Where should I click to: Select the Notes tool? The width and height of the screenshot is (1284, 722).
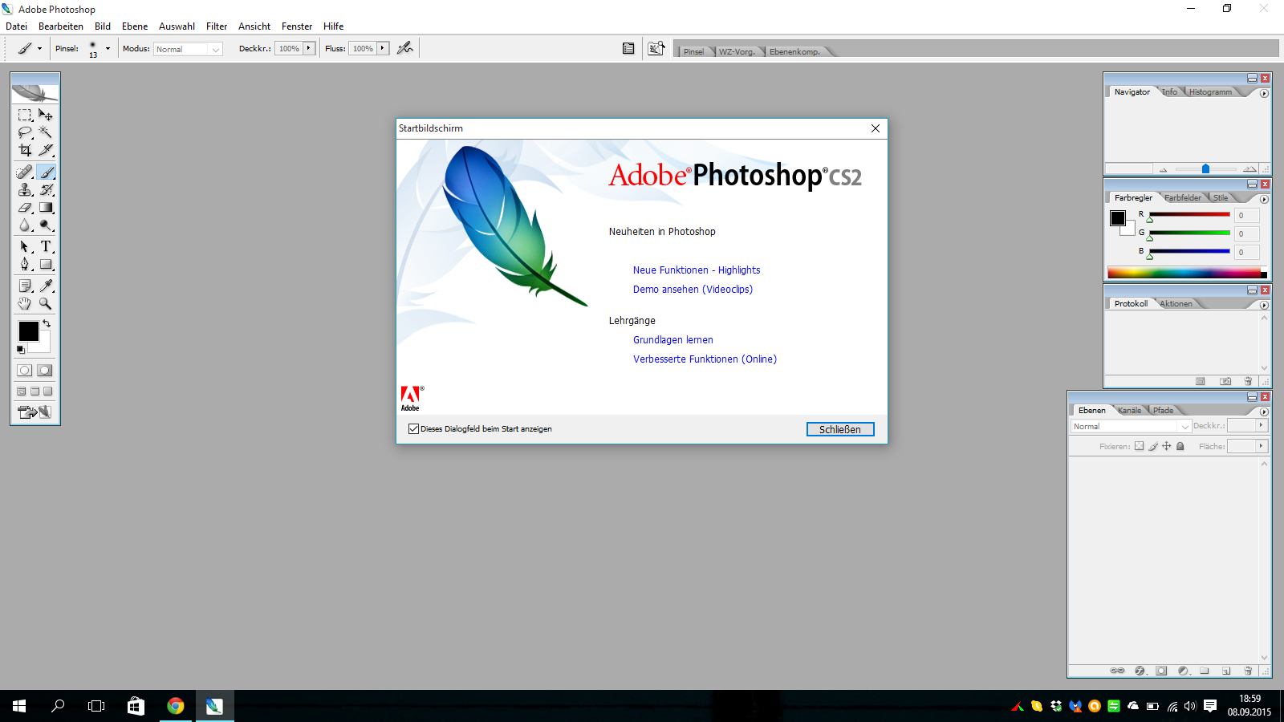point(25,286)
